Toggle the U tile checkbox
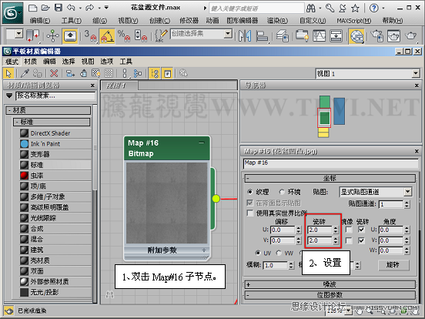The height and width of the screenshot is (319, 425). pos(361,230)
